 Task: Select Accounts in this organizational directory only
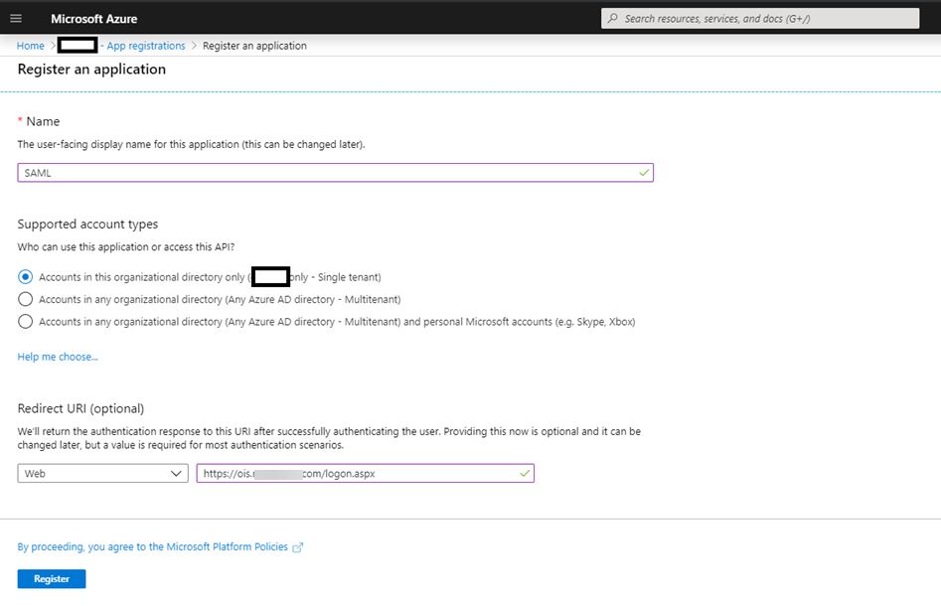tap(25, 277)
